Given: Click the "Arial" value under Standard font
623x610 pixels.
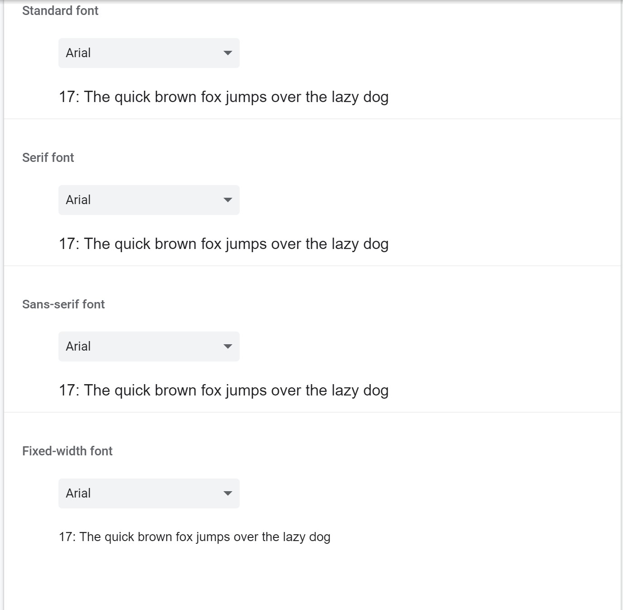Looking at the screenshot, I should tap(78, 53).
